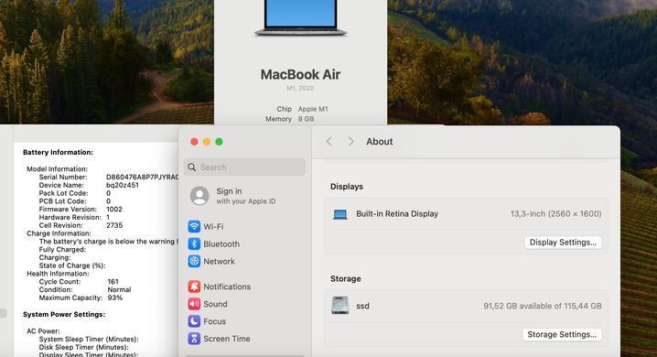Click the Apple ID avatar icon

click(x=199, y=196)
